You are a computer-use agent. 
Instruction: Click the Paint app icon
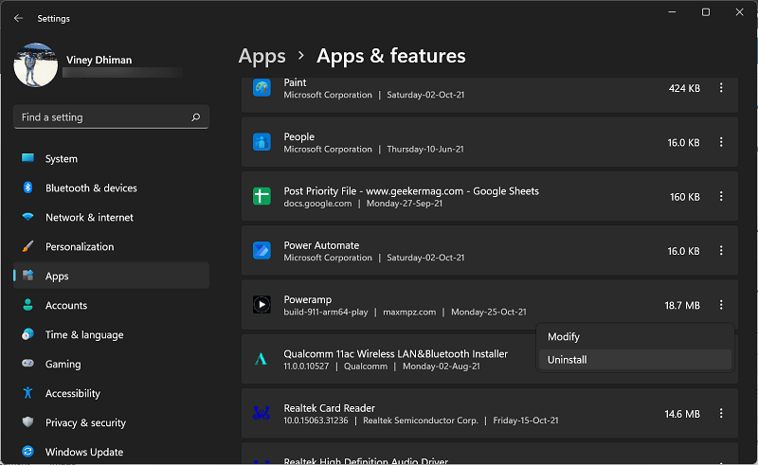(262, 88)
